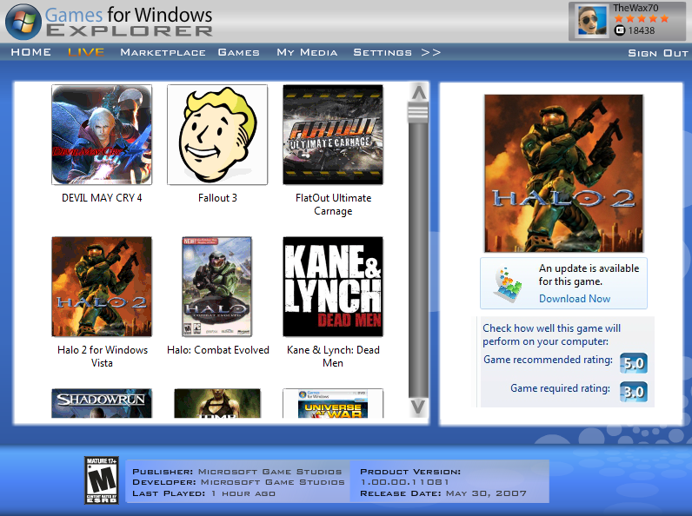Open the Marketplace menu
The width and height of the screenshot is (692, 516).
coord(163,52)
